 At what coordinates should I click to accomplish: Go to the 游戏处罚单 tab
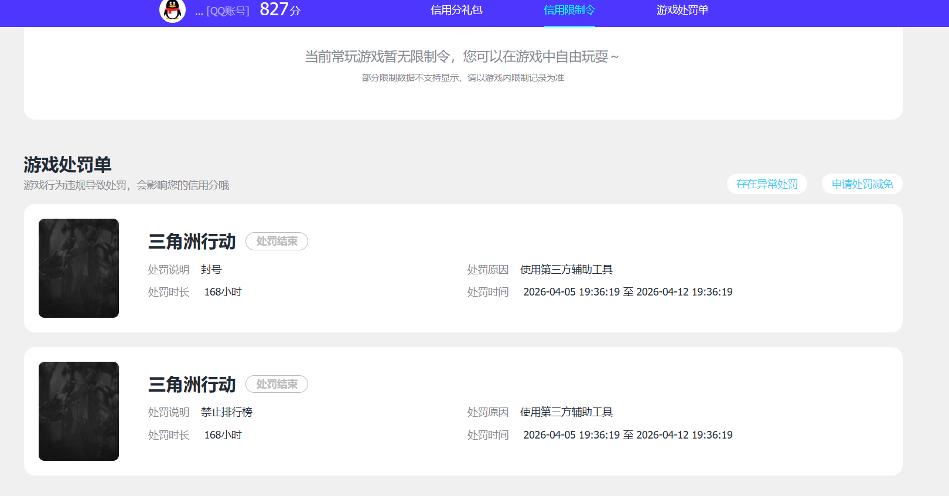coord(682,10)
